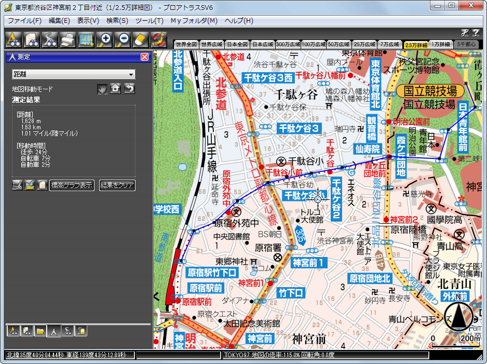Open My Folder tab in bottom panel
Image resolution: width=487 pixels, height=364 pixels.
click(x=40, y=330)
